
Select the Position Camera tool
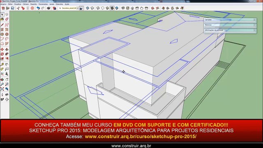click(2, 95)
